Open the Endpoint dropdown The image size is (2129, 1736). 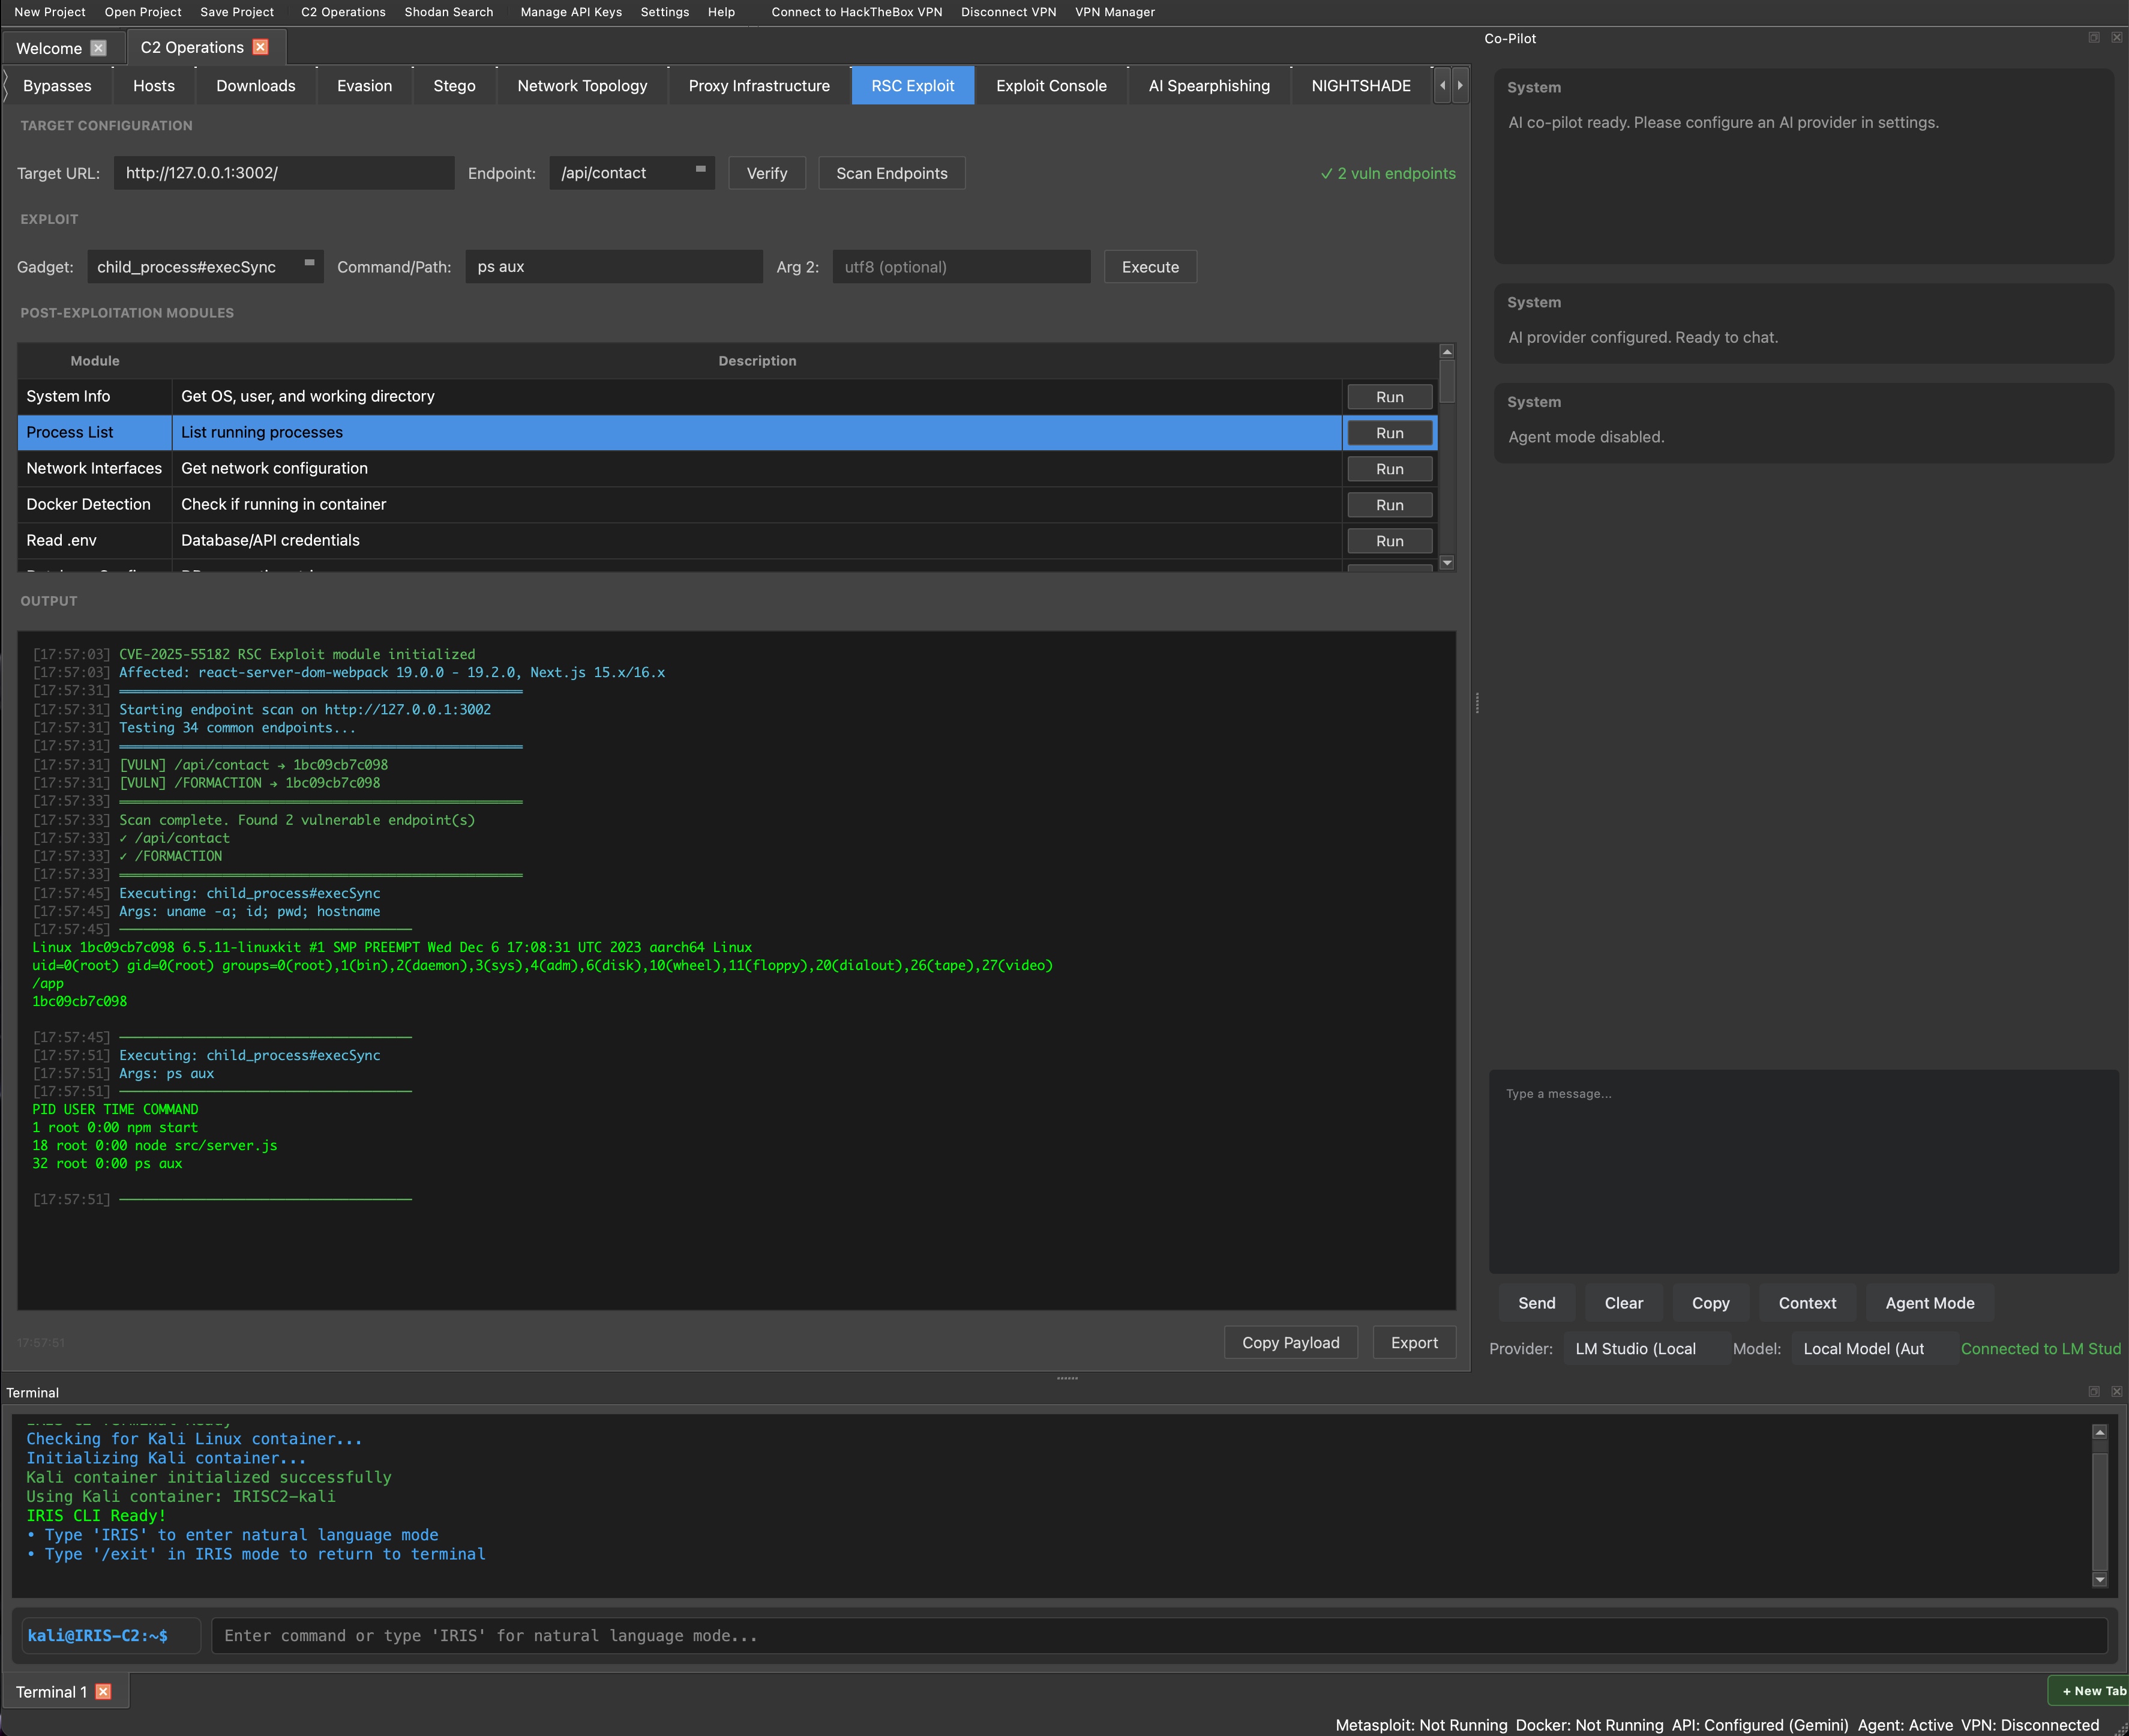point(701,170)
